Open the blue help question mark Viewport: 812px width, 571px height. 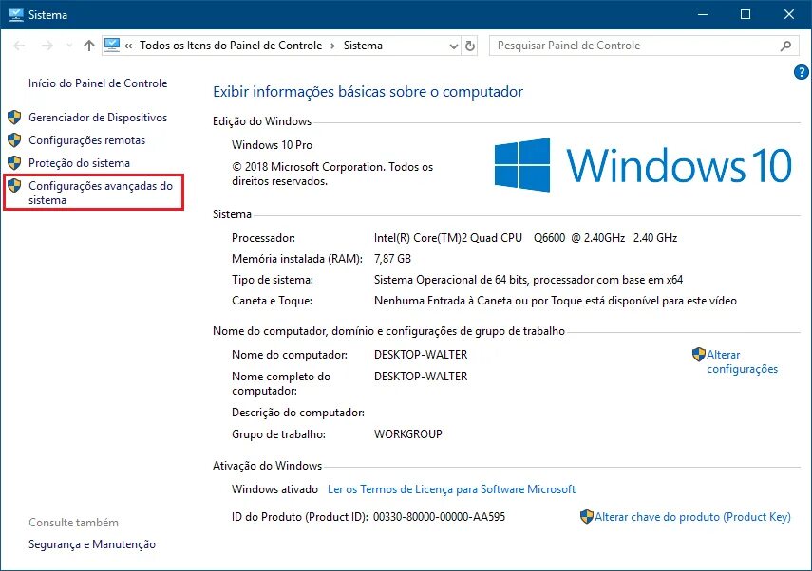click(801, 72)
